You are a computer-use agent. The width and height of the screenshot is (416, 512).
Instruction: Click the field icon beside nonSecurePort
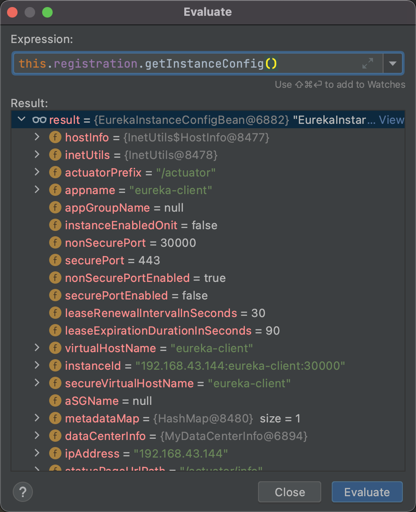coord(55,243)
